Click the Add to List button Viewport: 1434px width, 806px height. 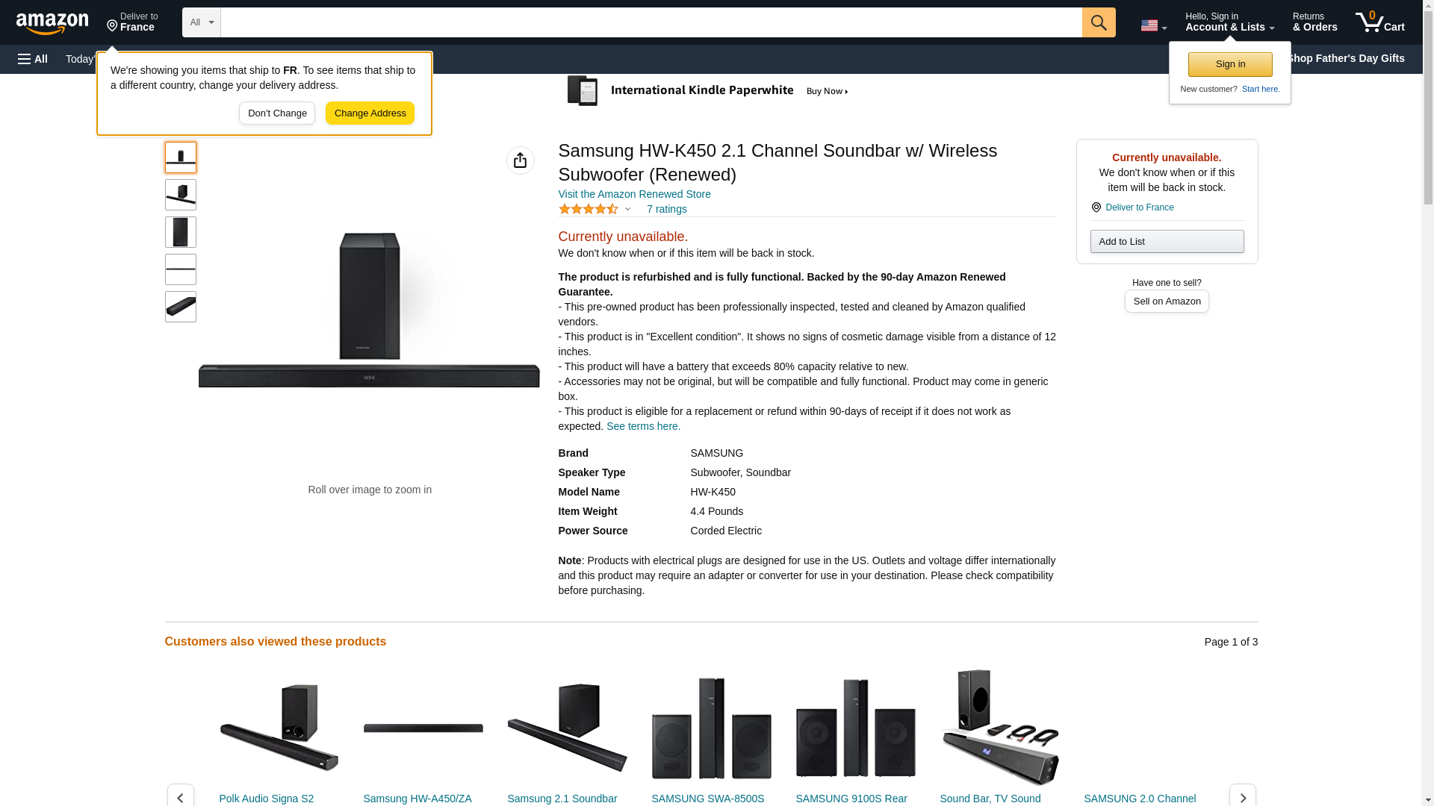(1167, 242)
